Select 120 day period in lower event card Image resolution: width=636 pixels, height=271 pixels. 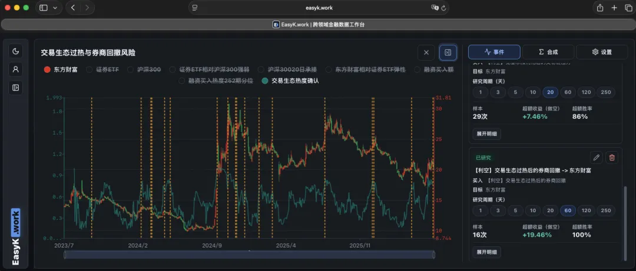586,210
